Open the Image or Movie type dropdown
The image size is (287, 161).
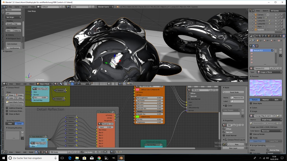point(270,72)
